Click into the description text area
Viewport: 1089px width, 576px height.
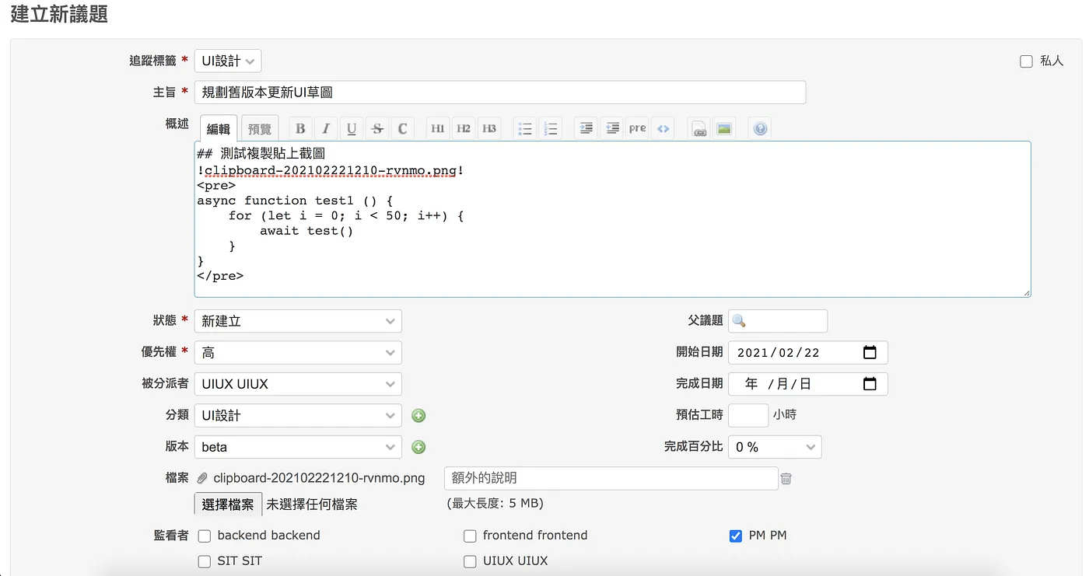613,219
